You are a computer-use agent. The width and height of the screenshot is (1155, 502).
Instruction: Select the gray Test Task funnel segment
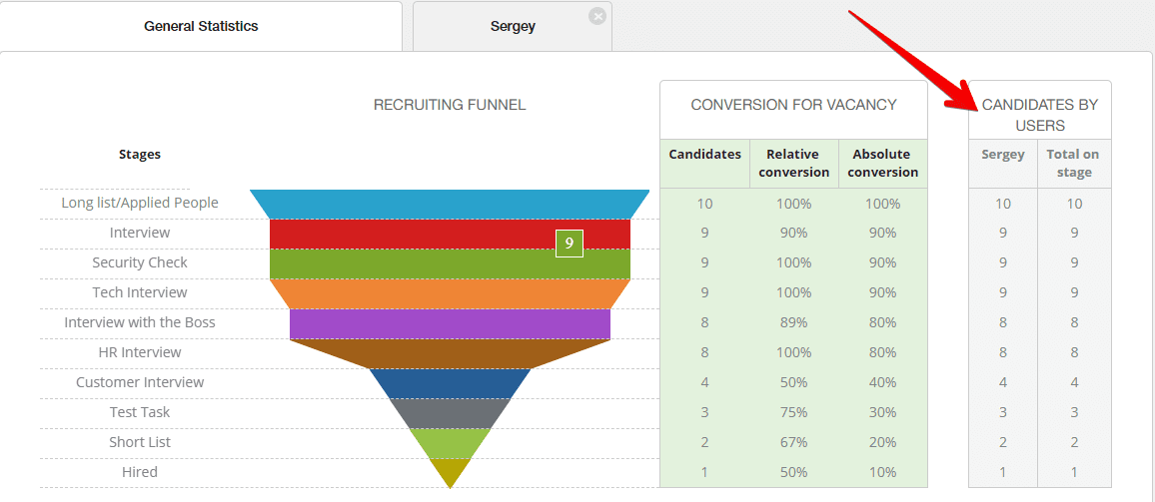coord(450,412)
